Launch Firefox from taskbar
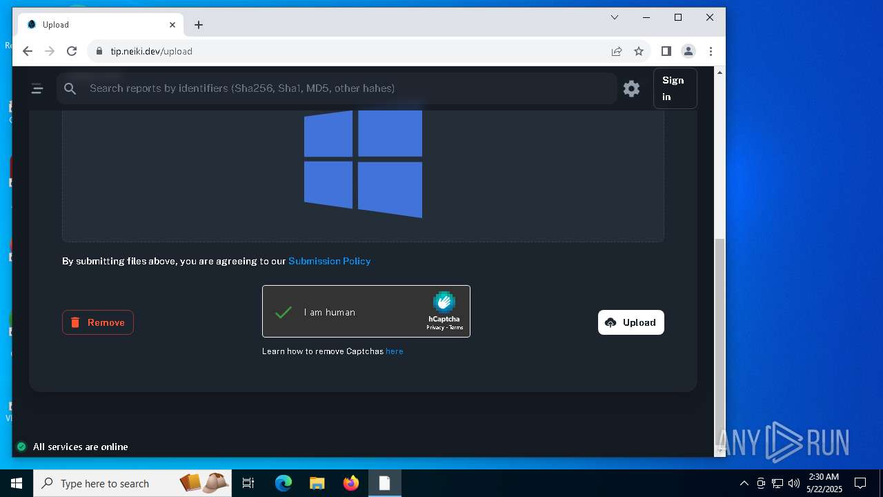 coord(351,483)
